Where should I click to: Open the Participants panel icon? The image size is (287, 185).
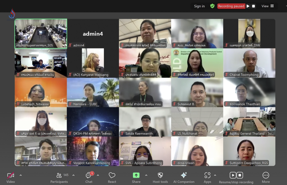[59, 175]
